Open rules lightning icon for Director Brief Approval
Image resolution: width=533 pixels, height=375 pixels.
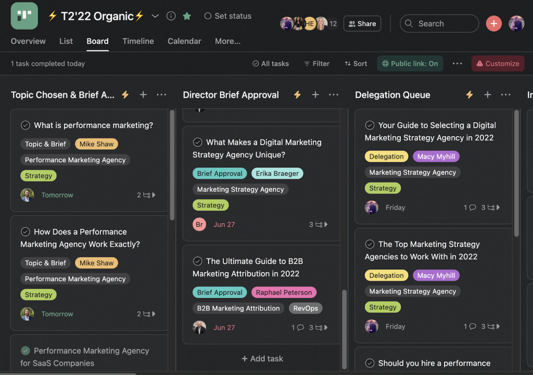click(297, 95)
